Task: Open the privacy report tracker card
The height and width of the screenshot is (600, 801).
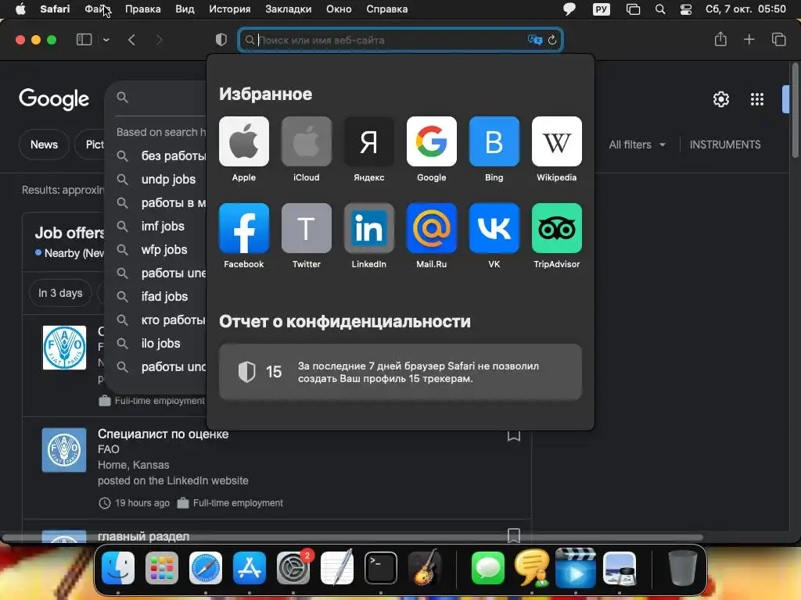Action: [x=400, y=372]
